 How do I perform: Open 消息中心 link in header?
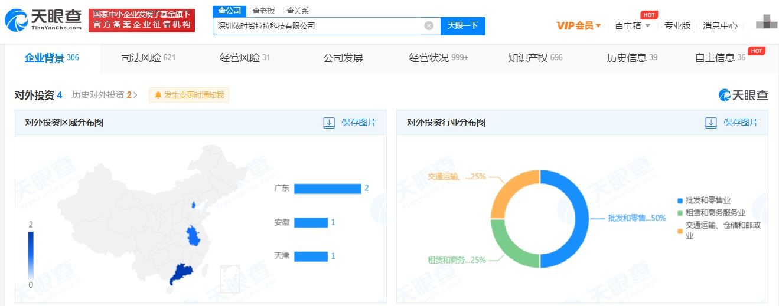click(720, 25)
